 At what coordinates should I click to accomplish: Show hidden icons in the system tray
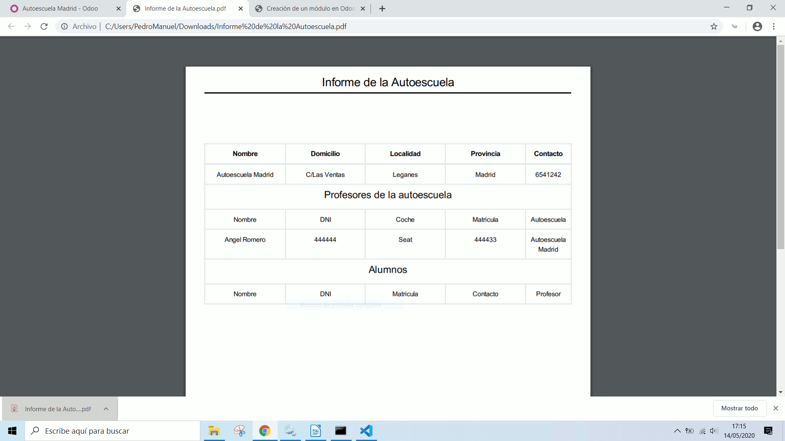coord(677,431)
